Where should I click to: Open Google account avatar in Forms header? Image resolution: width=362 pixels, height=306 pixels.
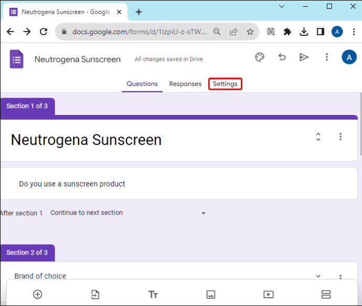(x=349, y=57)
